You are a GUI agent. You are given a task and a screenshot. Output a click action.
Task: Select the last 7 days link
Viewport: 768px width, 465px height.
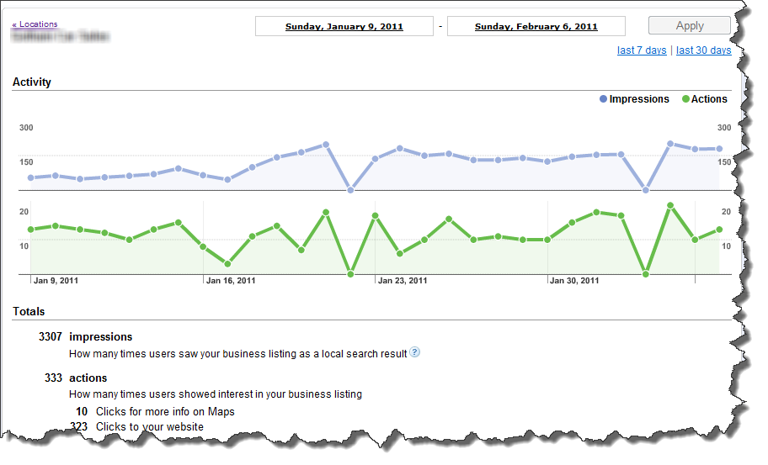click(x=642, y=50)
